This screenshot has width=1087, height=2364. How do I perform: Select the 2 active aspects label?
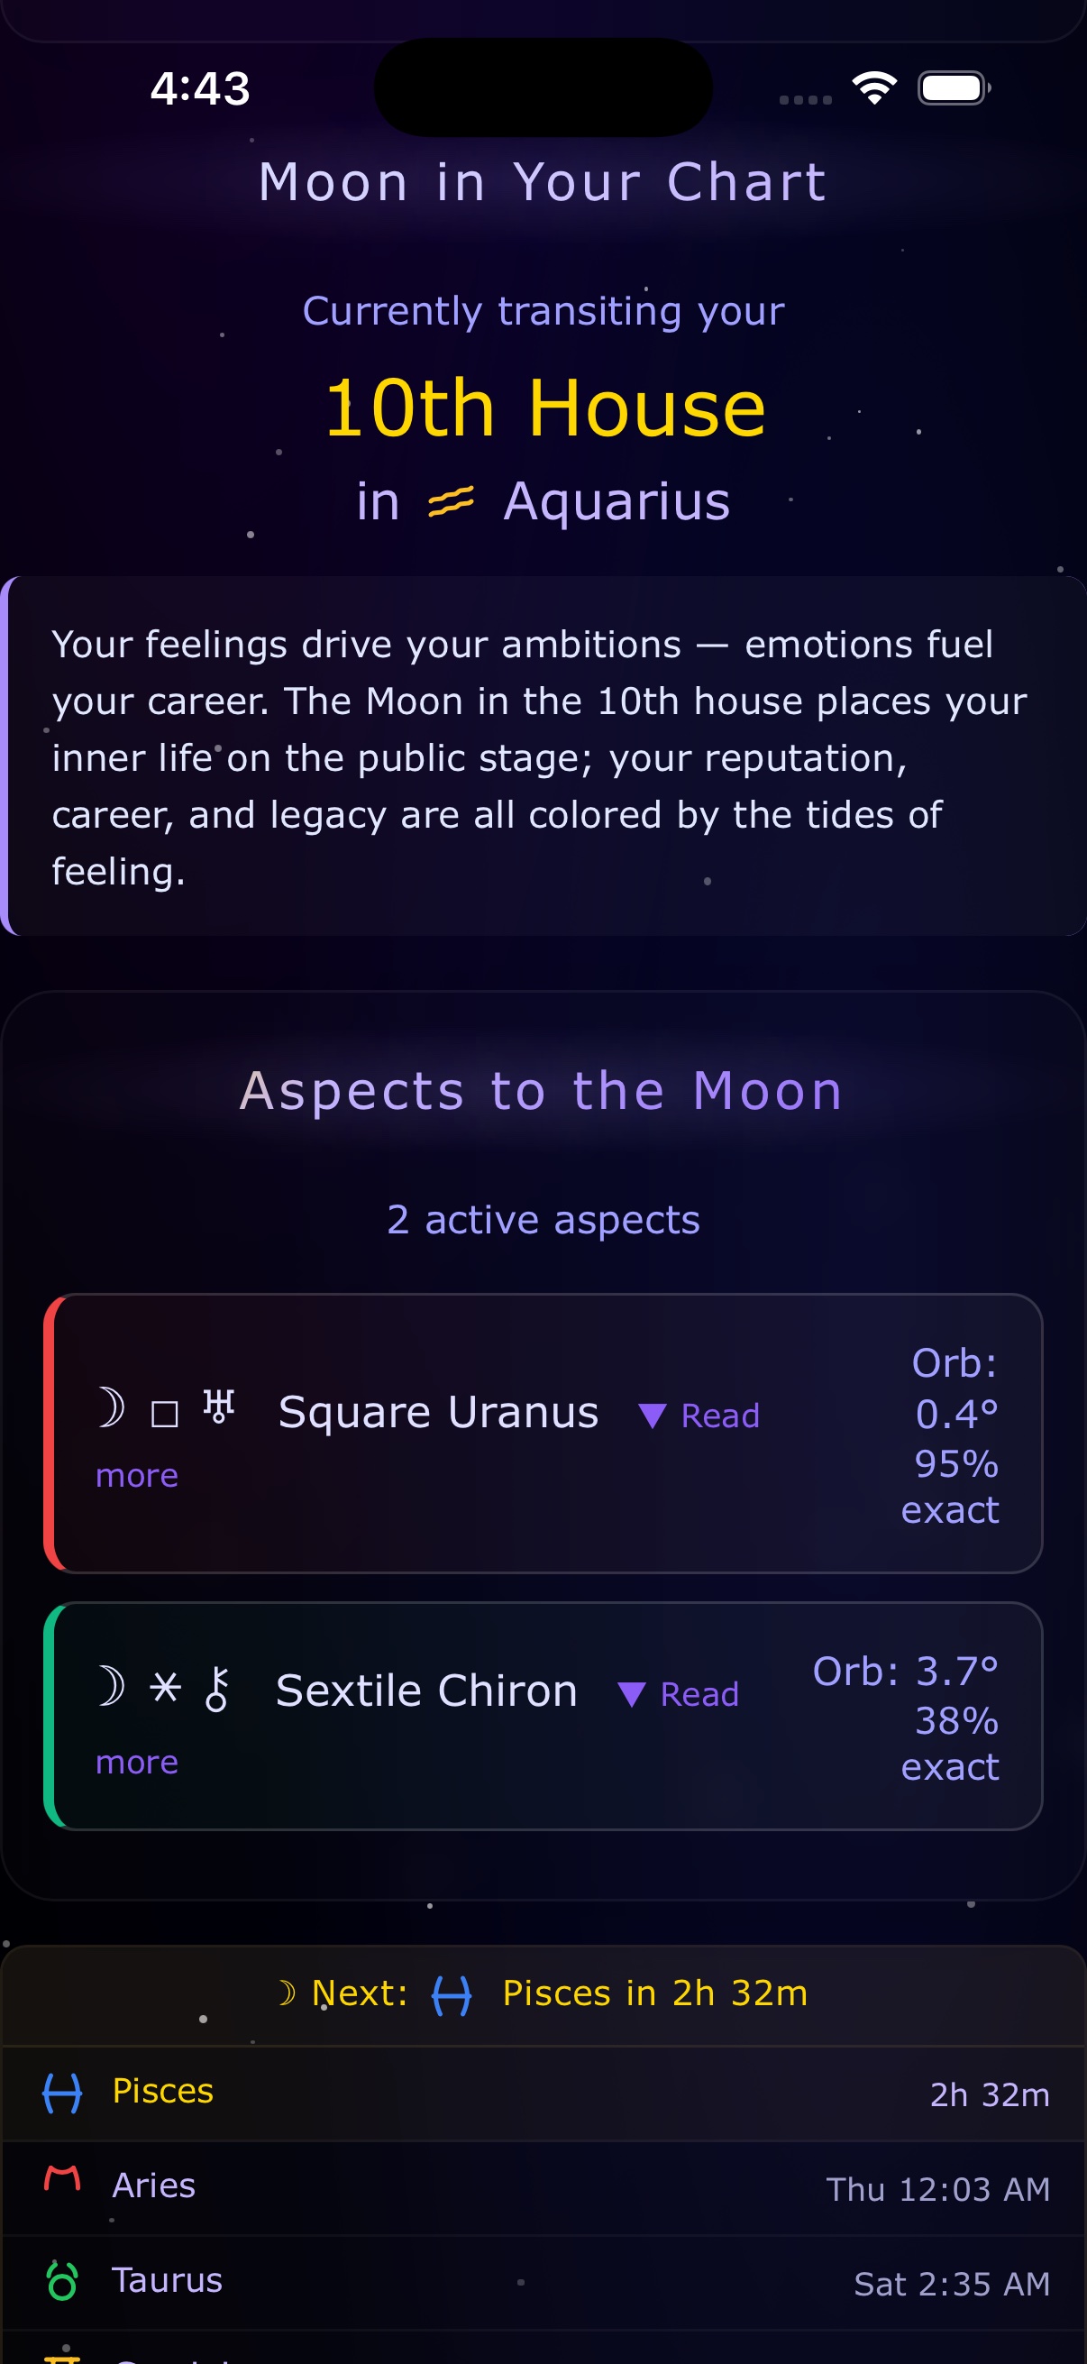[x=543, y=1221]
